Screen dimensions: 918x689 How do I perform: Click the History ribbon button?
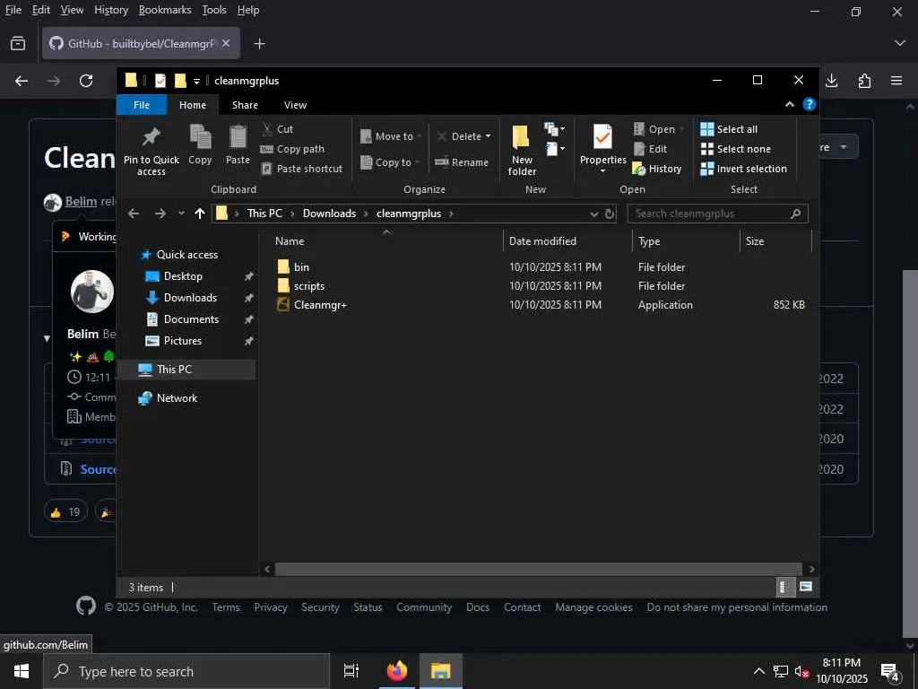657,169
